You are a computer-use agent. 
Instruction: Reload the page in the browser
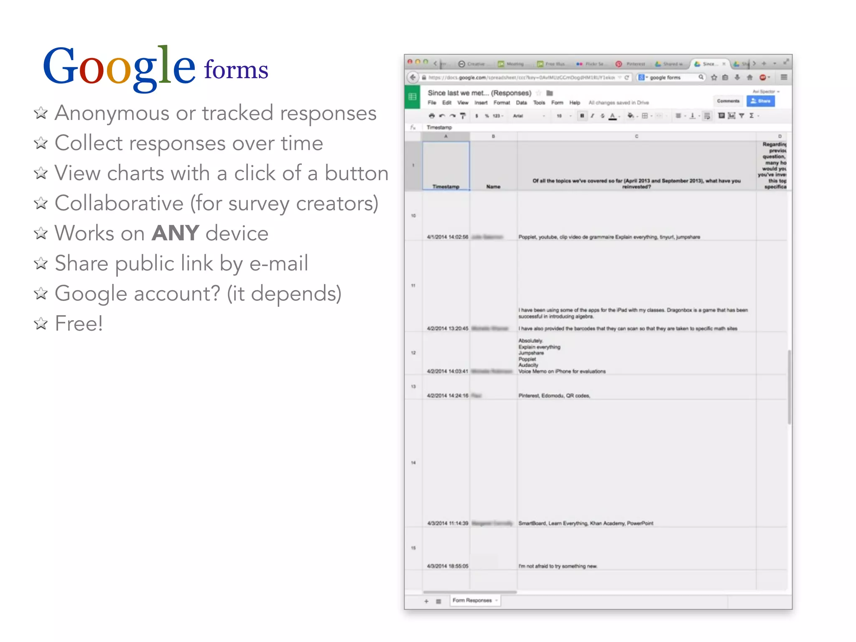click(x=627, y=77)
